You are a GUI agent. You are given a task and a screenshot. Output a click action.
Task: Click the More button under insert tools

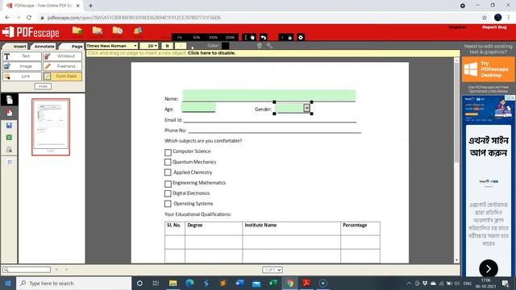(x=43, y=86)
